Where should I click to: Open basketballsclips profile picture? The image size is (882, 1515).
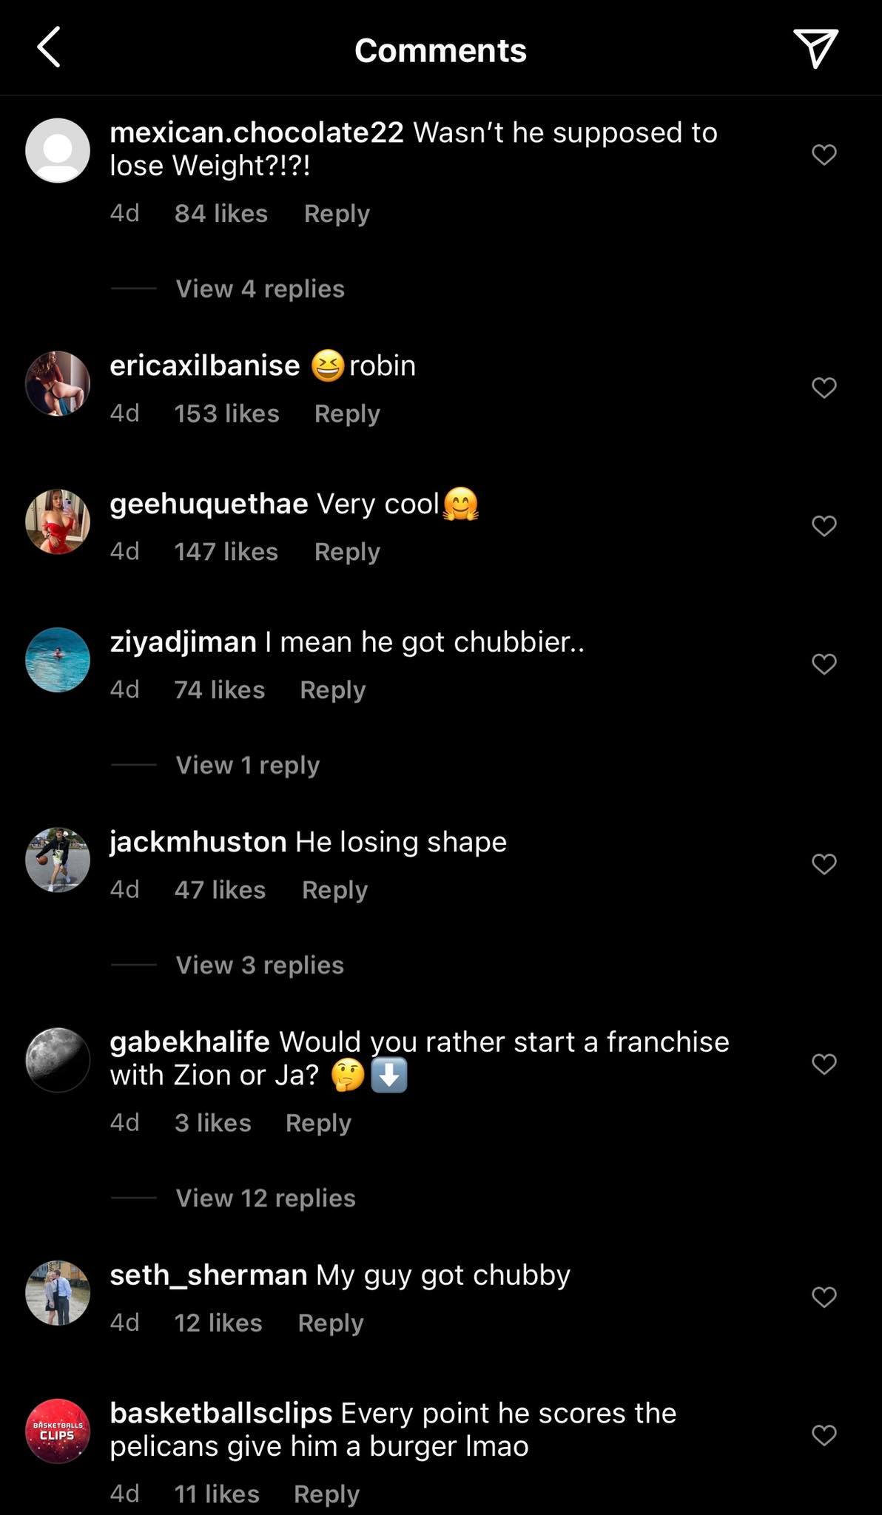pos(58,1431)
